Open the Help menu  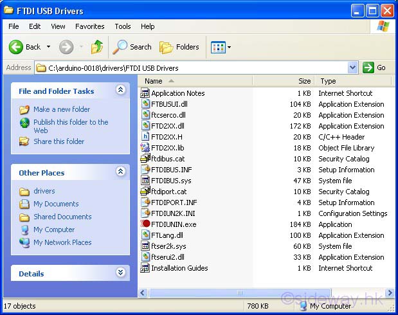(148, 26)
